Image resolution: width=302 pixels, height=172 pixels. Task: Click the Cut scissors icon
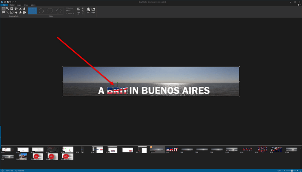(x=83, y=8)
